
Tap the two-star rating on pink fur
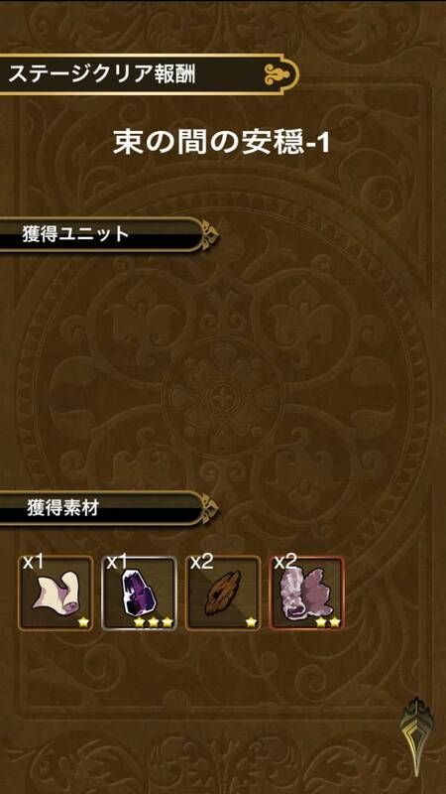pyautogui.click(x=327, y=622)
